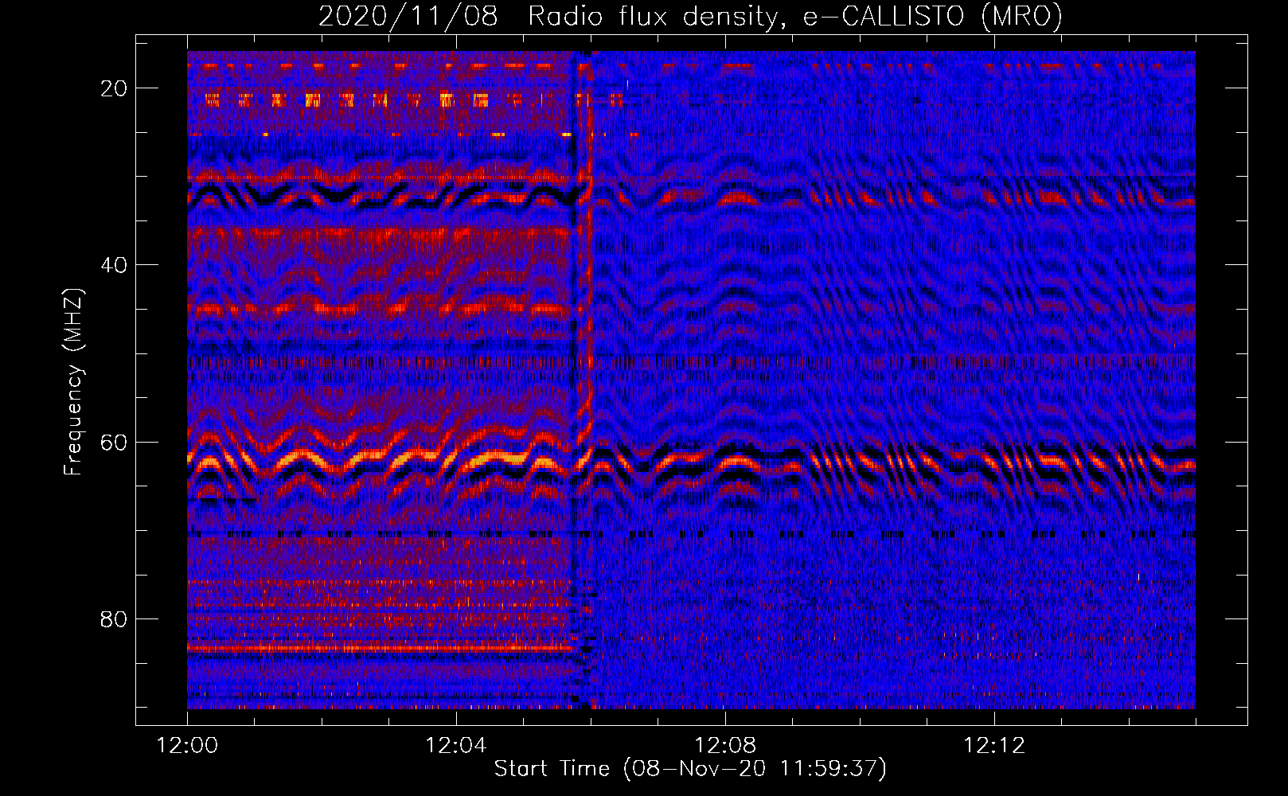Click the 20 MHz frequency tick label
The height and width of the screenshot is (796, 1288).
pyautogui.click(x=114, y=88)
